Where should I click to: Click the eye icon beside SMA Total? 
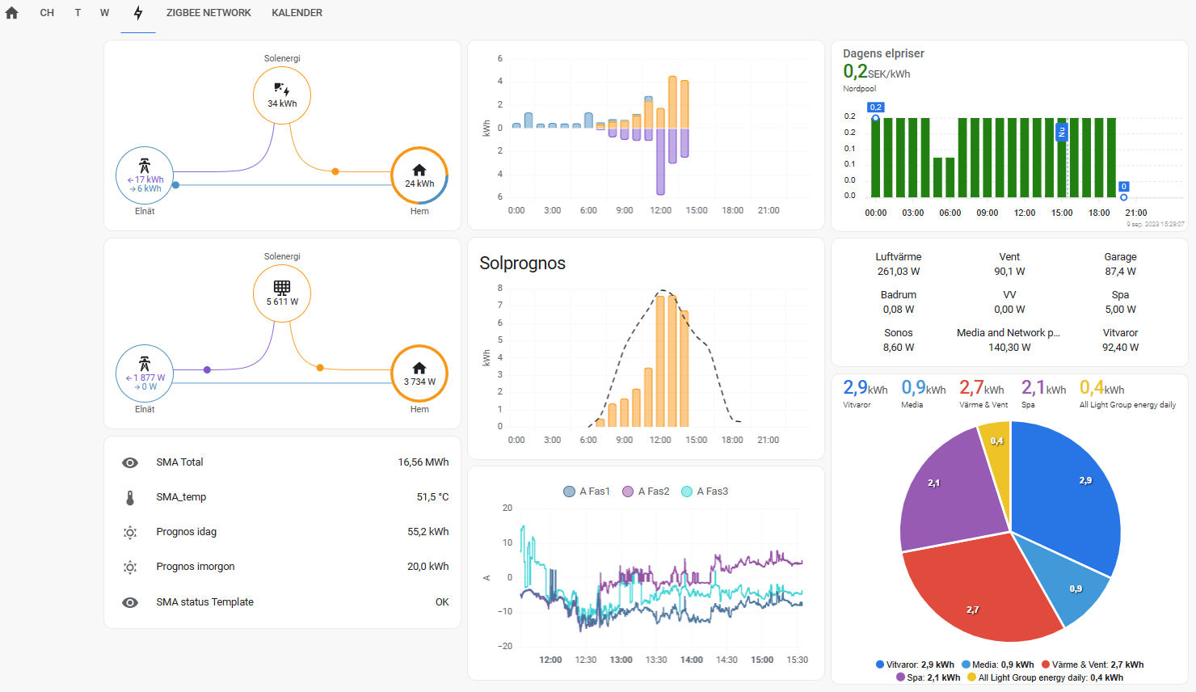click(x=130, y=462)
